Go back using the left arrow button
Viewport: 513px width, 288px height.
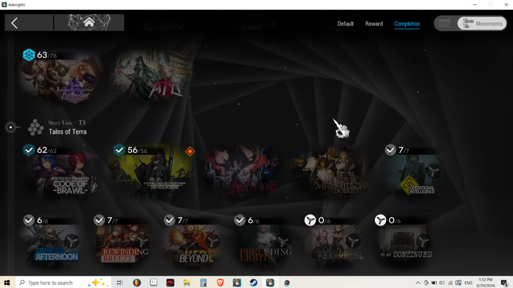14,23
